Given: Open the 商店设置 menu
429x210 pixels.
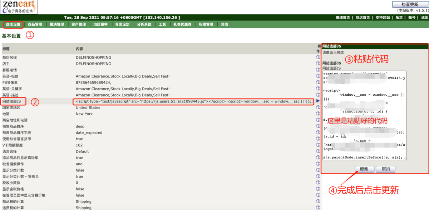Looking at the screenshot, I should [x=13, y=25].
